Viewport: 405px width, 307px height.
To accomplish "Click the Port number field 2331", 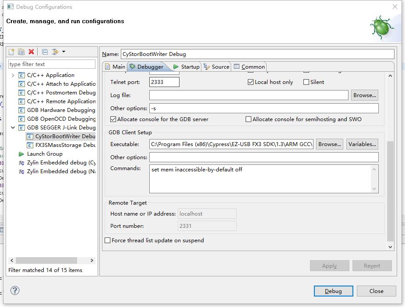I will pos(207,226).
